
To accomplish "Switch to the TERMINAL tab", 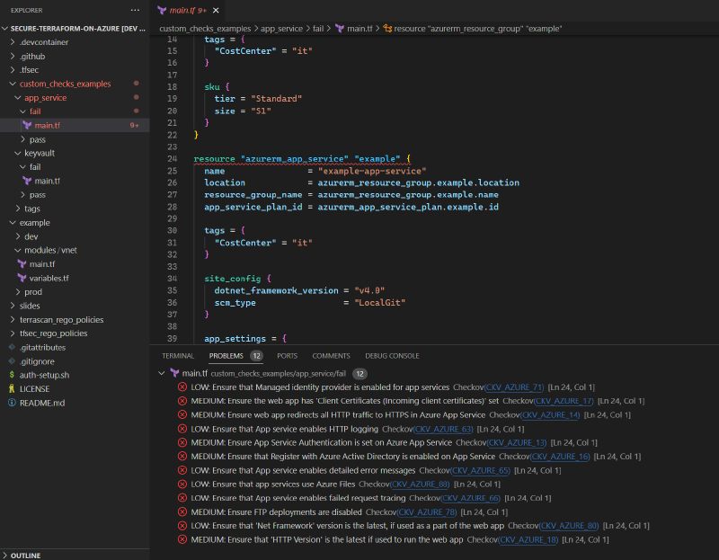I will click(177, 356).
